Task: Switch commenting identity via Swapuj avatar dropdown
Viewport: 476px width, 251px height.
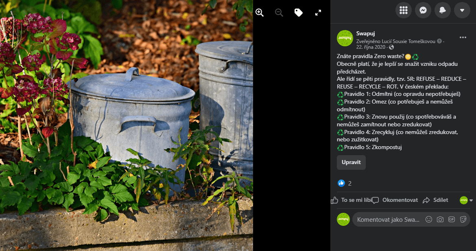Action: [466, 200]
